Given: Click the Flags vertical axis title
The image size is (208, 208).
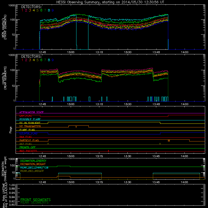Looking at the screenshot, I should coord(11,130).
